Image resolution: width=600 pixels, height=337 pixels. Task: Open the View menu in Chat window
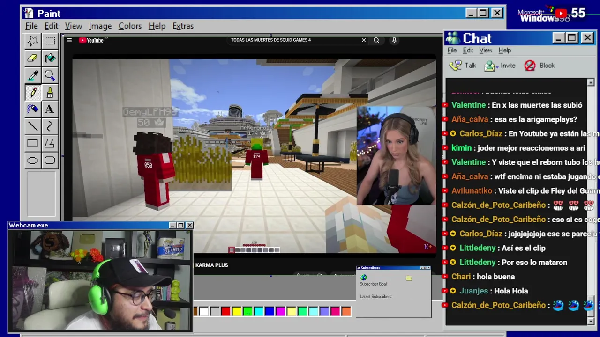(x=486, y=51)
